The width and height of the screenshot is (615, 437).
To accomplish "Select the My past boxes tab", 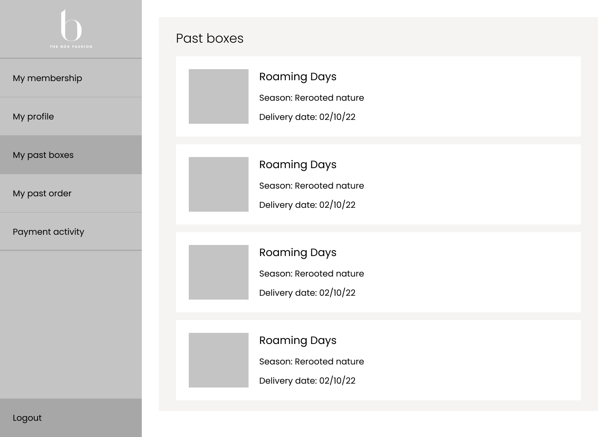I will coord(43,154).
